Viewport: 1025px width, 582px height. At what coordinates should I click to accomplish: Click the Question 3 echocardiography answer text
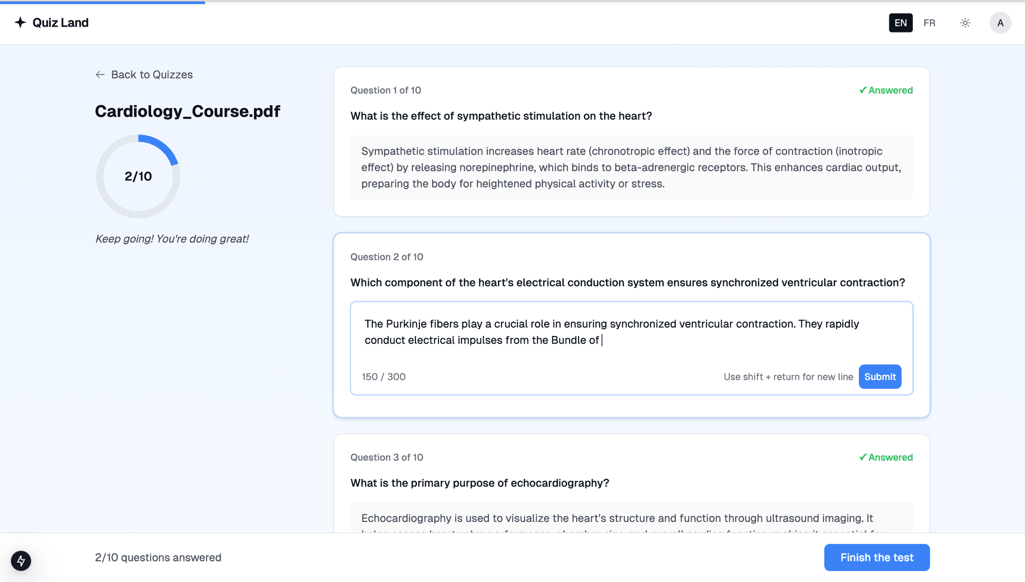coord(617,518)
